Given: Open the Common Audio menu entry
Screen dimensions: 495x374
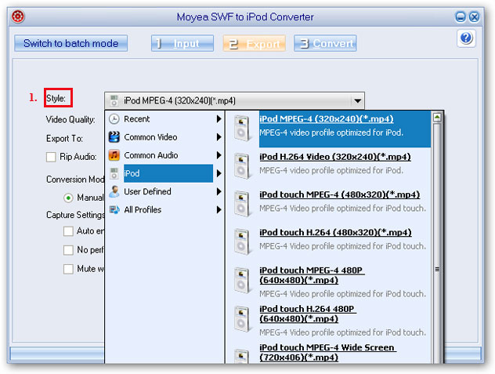Looking at the screenshot, I should tap(164, 155).
